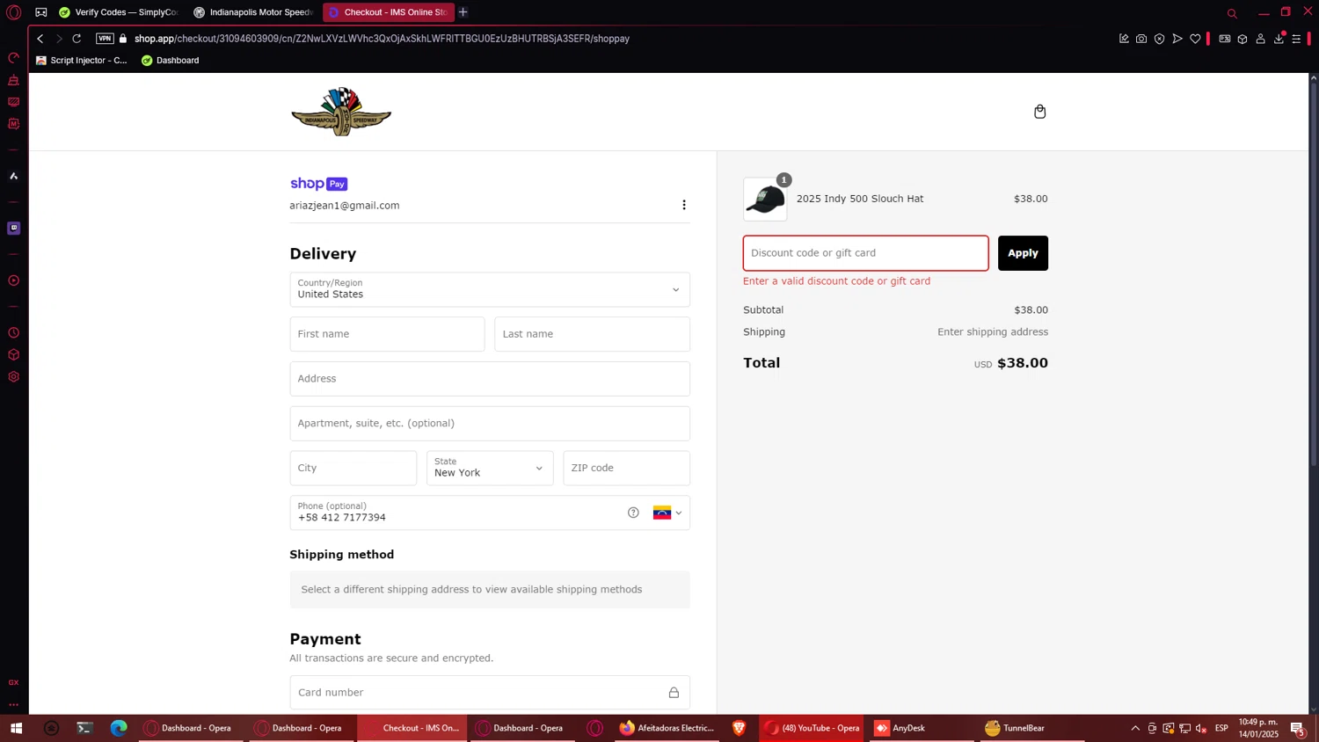Open Easy Setup sliders icon
Screen dimensions: 1319x742
pos(1296,39)
